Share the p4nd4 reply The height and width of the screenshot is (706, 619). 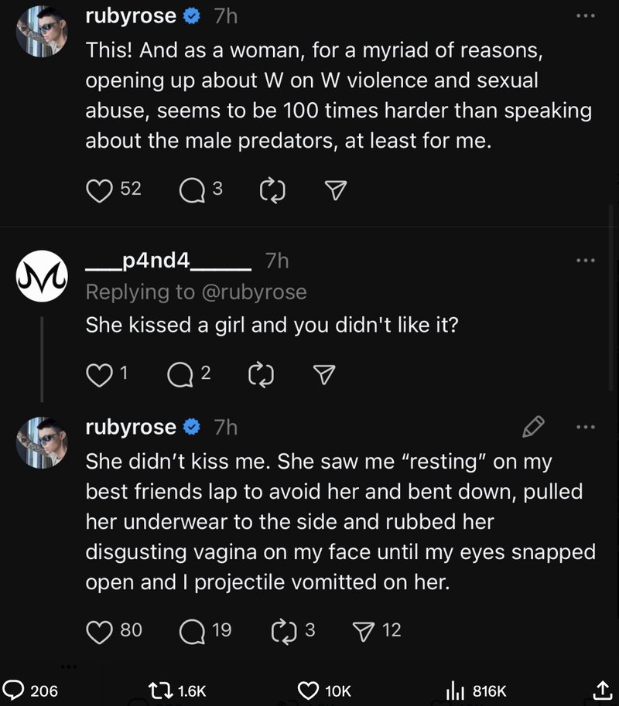coord(323,375)
